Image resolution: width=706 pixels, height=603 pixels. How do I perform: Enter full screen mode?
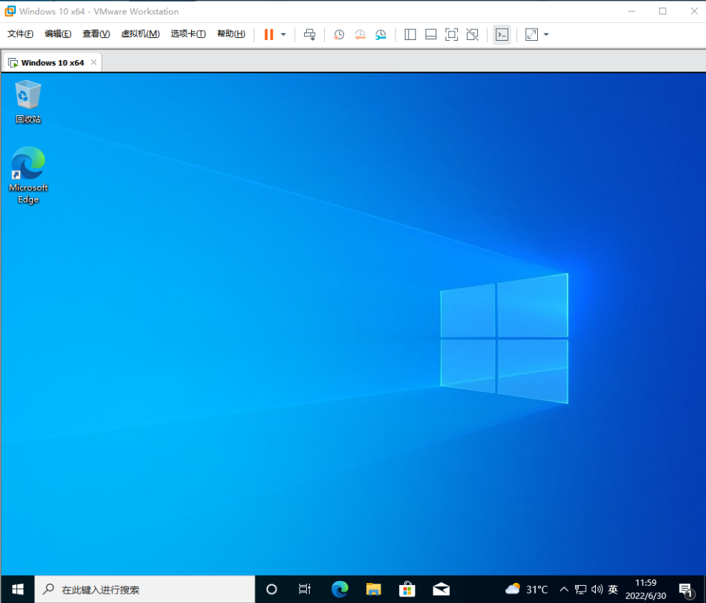point(451,34)
